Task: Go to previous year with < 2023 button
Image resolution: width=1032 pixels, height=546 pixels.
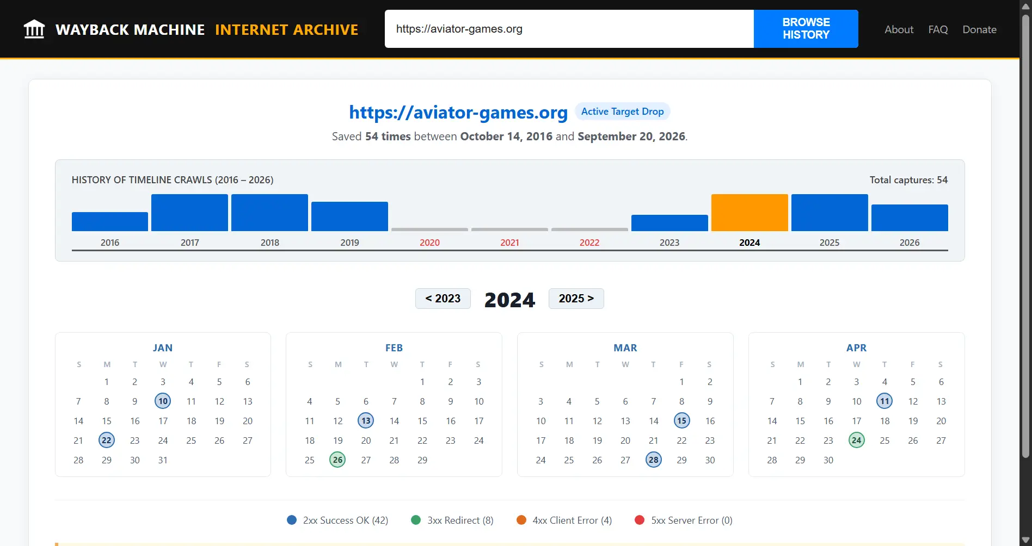Action: [443, 299]
